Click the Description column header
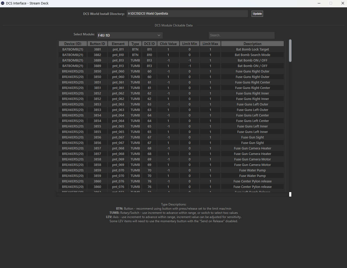Screen dimensions: 347x268 [252, 44]
